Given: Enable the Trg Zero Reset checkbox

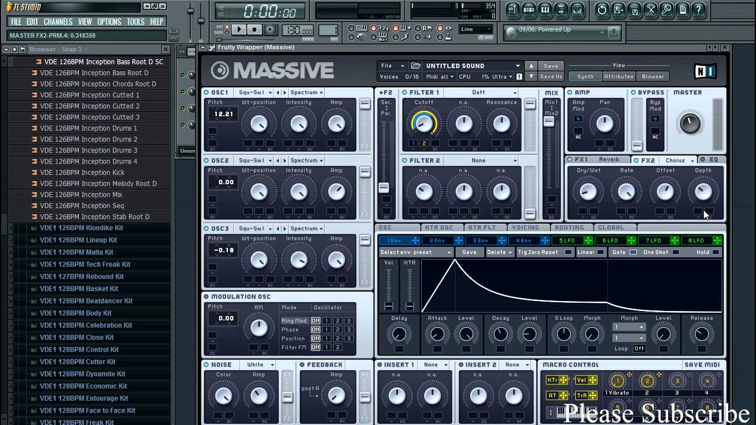Looking at the screenshot, I should (x=568, y=252).
